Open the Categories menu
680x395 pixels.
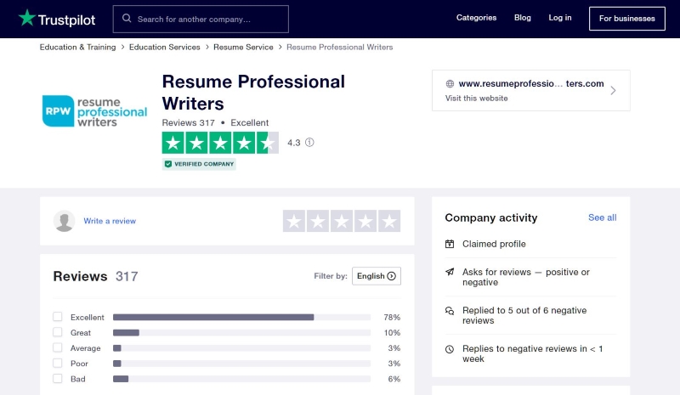click(476, 18)
